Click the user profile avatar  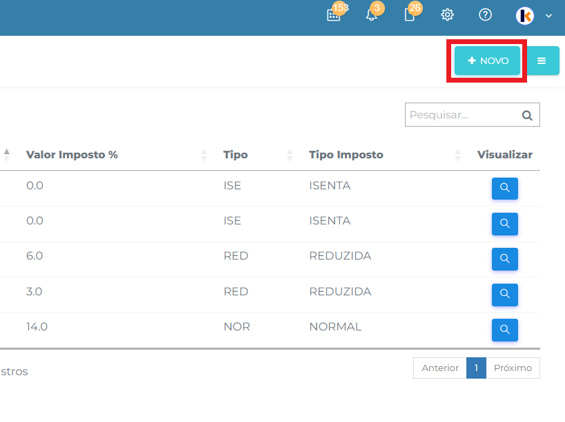525,15
